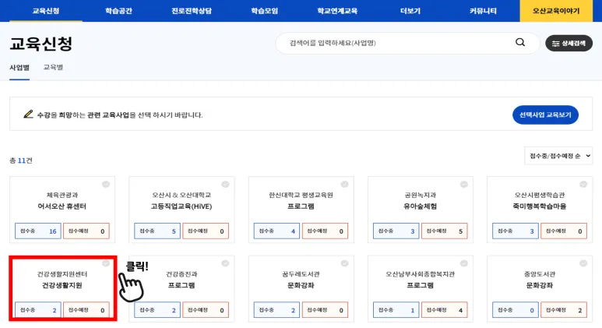This screenshot has width=602, height=328.
Task: Toggle check mark on 유아숲체험 card
Action: (463, 185)
